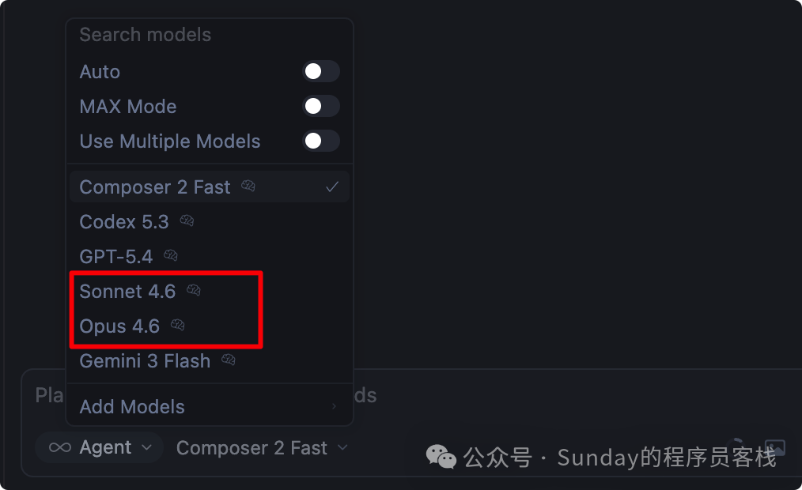Pick the Opus 4.6 model label

pyautogui.click(x=119, y=326)
